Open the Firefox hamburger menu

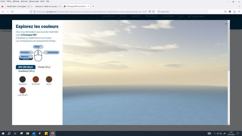239,12
